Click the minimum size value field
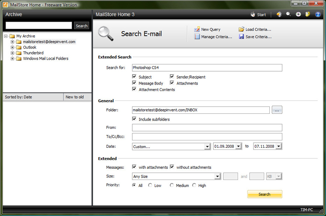This screenshot has height=216, width=326. coord(230,176)
